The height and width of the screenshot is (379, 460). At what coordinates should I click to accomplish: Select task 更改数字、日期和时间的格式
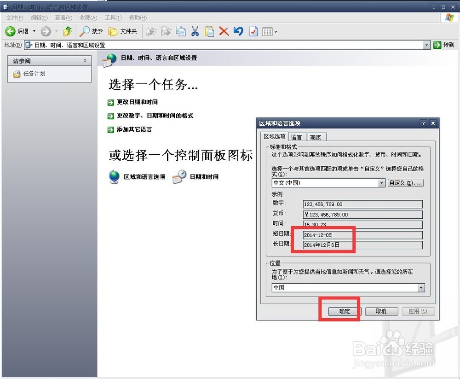pyautogui.click(x=155, y=116)
